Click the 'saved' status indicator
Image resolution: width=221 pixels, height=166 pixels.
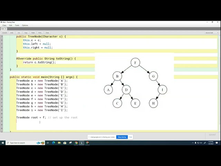[x=212, y=135]
